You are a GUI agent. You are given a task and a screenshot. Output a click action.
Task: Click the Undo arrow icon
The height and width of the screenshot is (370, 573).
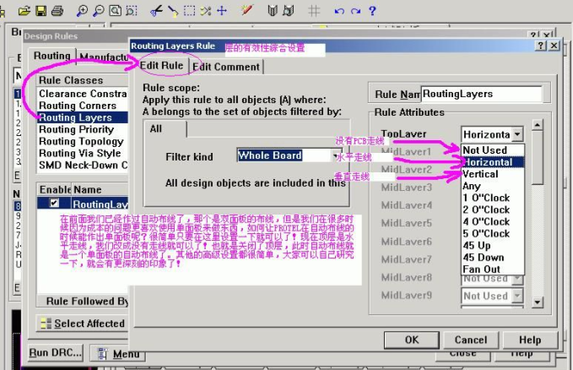[x=339, y=11]
